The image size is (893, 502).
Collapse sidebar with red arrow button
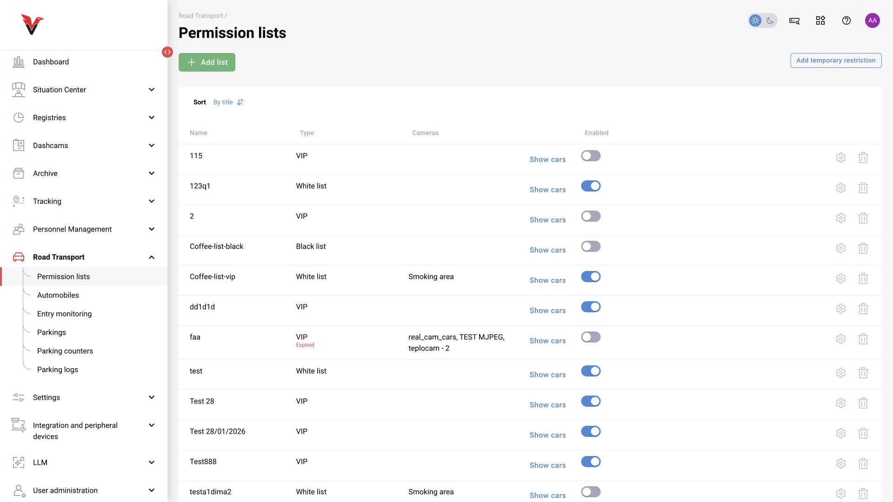pyautogui.click(x=167, y=52)
